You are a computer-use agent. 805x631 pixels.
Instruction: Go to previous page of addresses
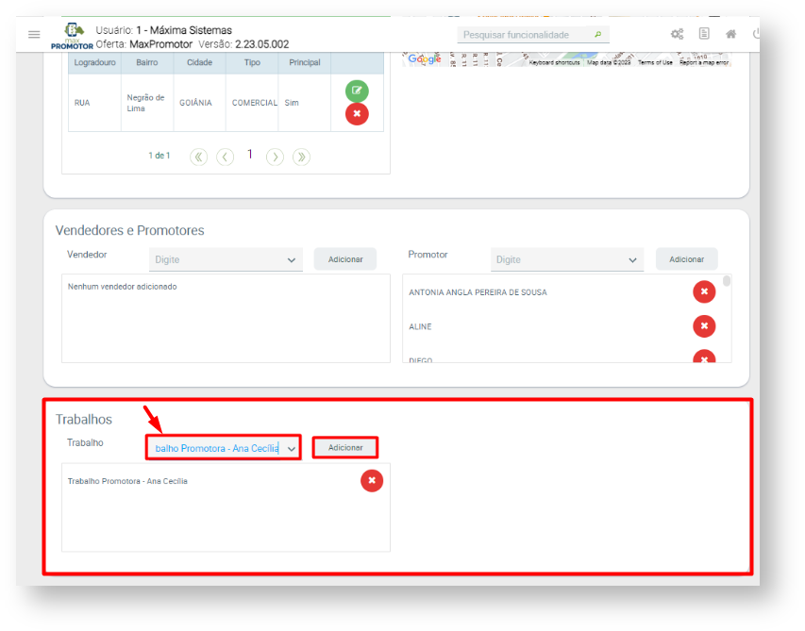[x=225, y=157]
